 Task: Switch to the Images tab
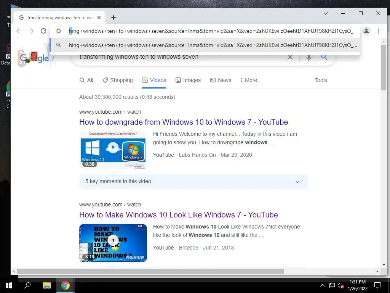(188, 80)
